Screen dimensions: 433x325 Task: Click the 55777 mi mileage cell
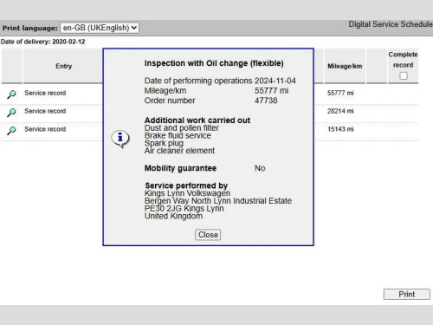(x=340, y=93)
